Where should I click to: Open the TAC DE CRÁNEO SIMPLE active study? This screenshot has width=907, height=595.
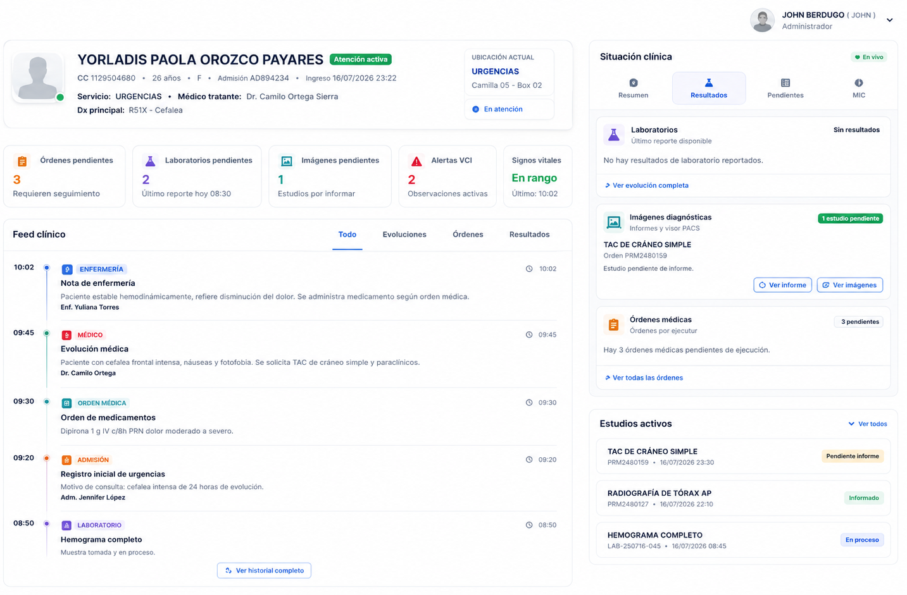(x=744, y=457)
